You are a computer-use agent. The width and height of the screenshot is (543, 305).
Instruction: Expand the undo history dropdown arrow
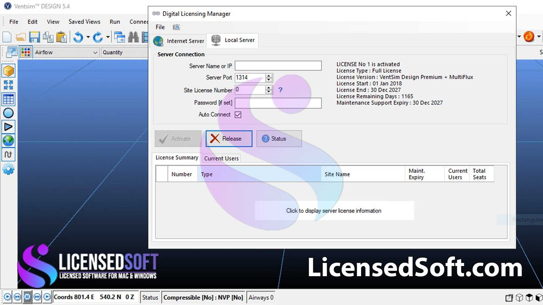[88, 37]
